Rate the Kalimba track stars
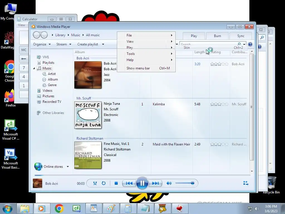 coord(219,104)
